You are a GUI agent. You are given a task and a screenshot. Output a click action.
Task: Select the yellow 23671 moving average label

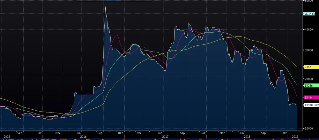coord(308,67)
